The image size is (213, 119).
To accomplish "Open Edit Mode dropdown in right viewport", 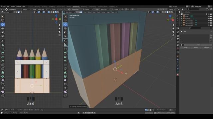I will (x=70, y=12).
